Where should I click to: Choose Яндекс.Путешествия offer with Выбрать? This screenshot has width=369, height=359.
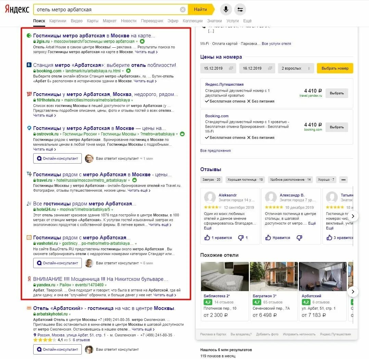[337, 93]
